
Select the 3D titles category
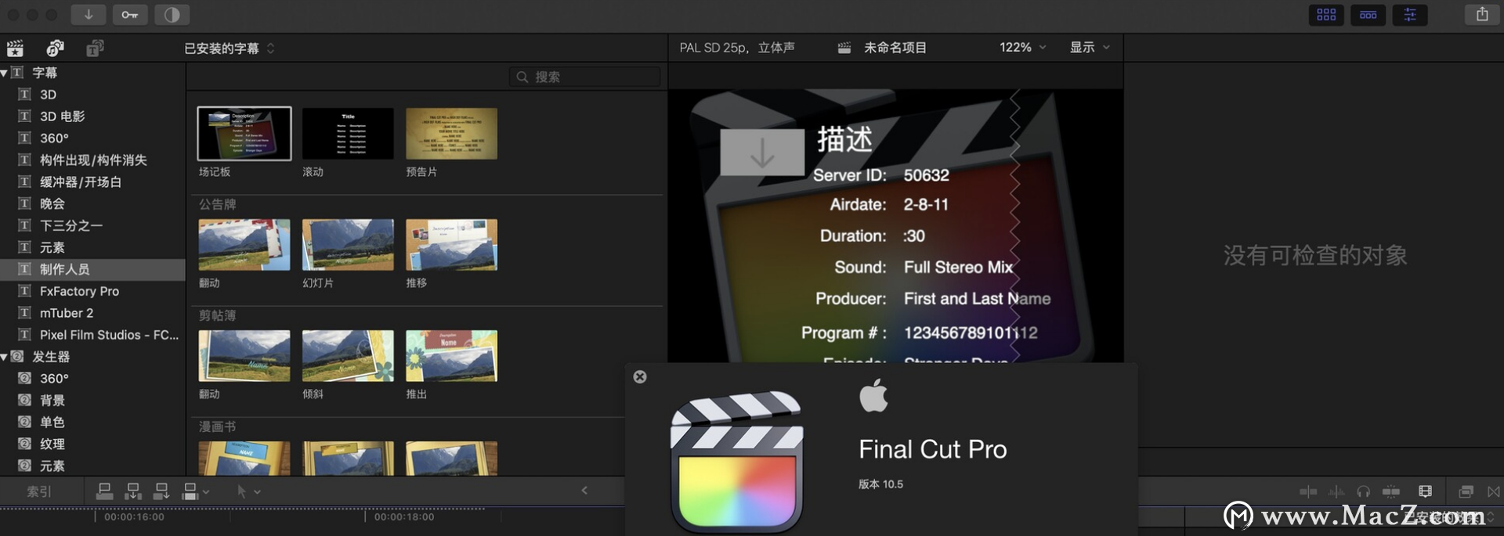tap(92, 95)
